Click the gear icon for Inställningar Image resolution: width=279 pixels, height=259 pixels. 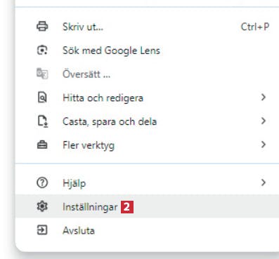pyautogui.click(x=42, y=206)
